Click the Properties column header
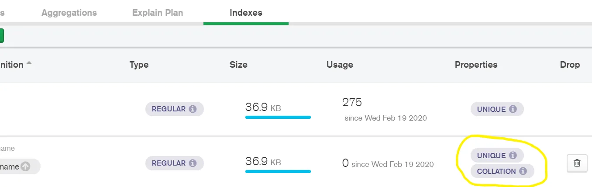The image size is (592, 187). click(x=476, y=65)
